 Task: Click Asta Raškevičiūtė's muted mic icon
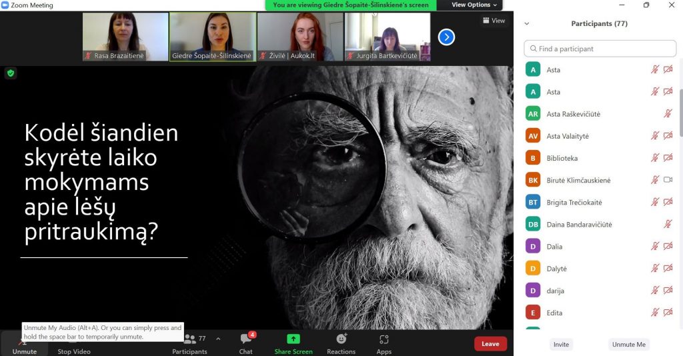[668, 113]
